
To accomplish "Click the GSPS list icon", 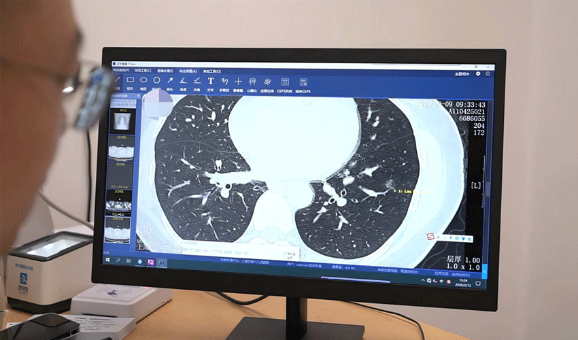I will click(x=284, y=82).
